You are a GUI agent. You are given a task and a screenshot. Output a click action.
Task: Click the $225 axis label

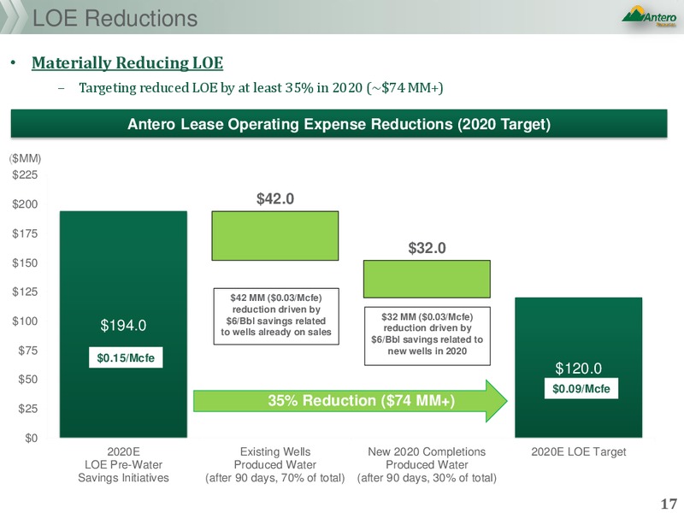[25, 175]
